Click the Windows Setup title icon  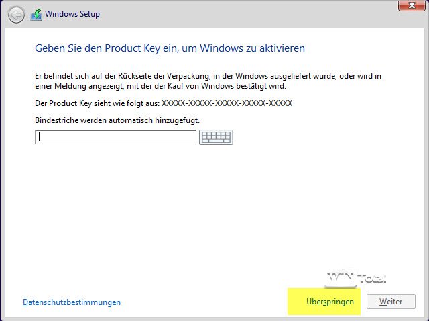coord(36,15)
